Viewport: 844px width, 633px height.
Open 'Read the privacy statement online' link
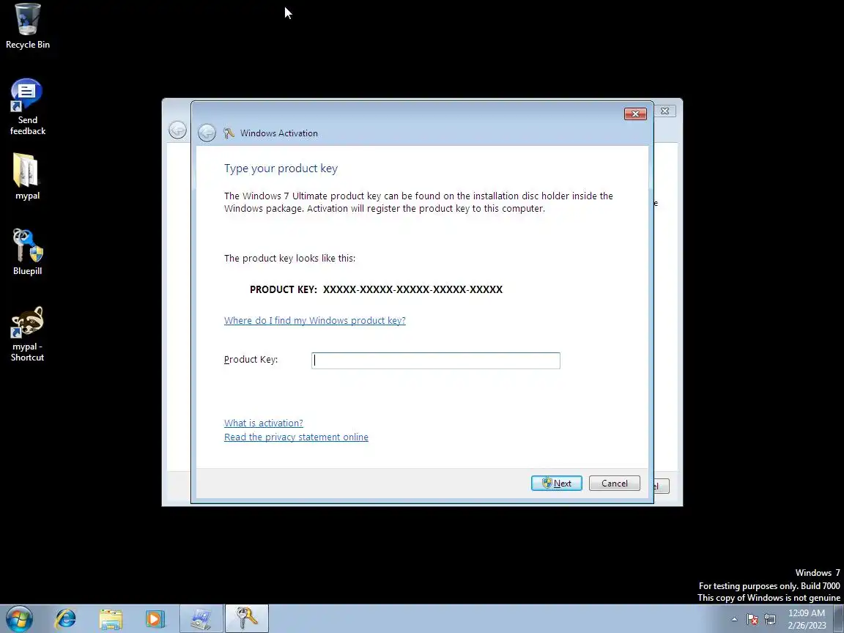296,437
